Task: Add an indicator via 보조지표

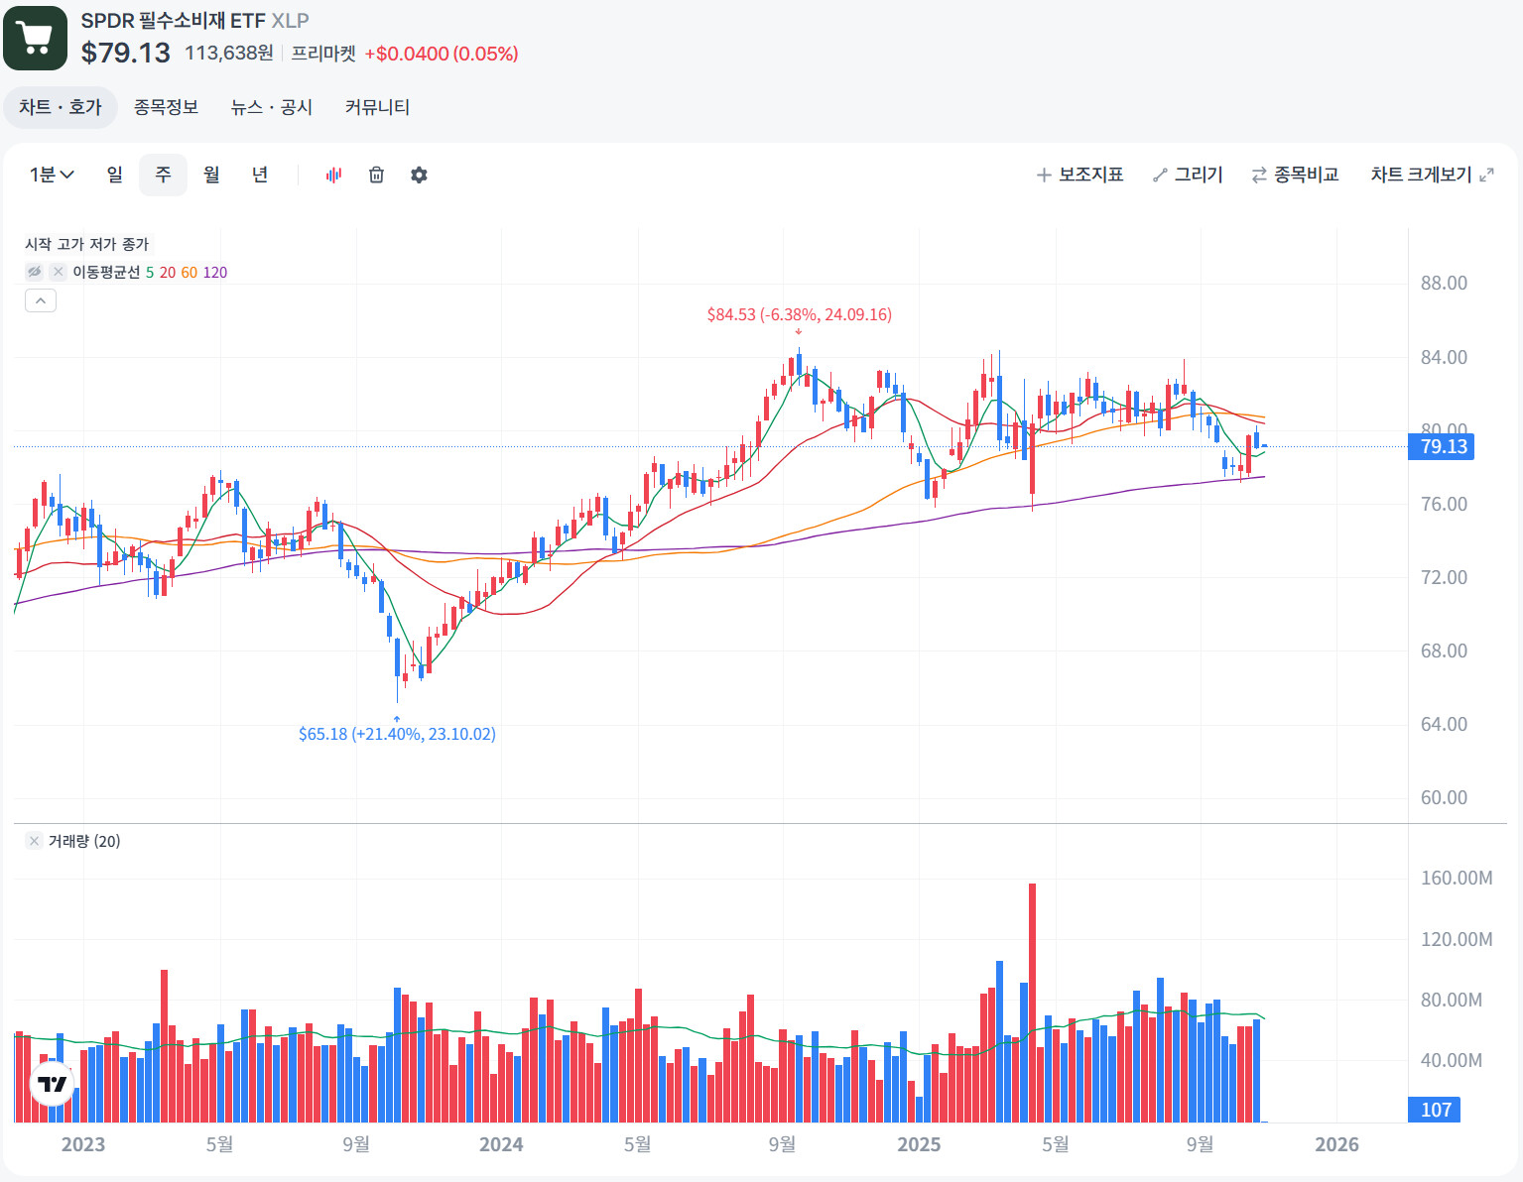Action: point(1079,176)
